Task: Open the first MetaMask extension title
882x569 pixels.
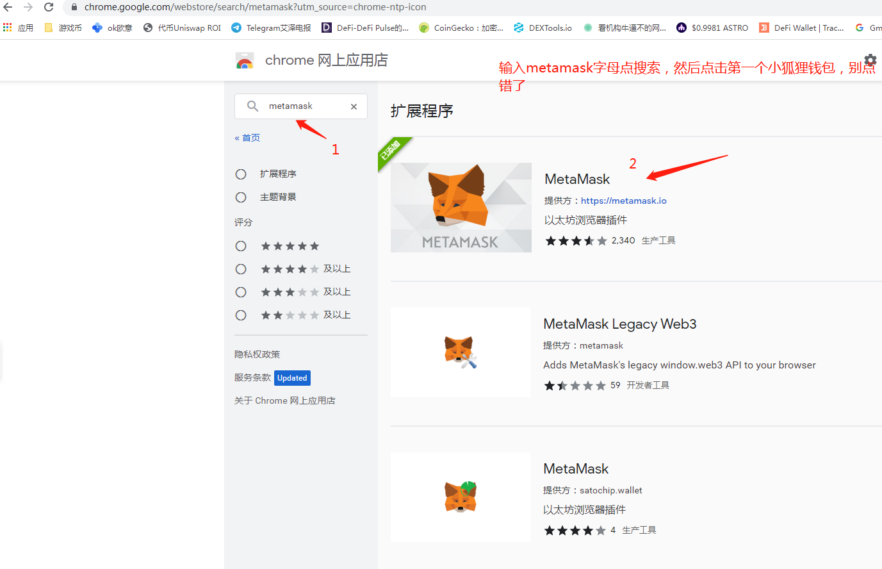Action: coord(577,179)
